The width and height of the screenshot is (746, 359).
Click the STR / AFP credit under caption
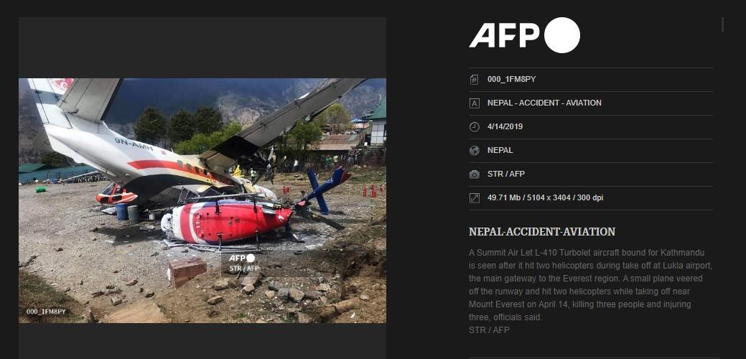pos(489,330)
